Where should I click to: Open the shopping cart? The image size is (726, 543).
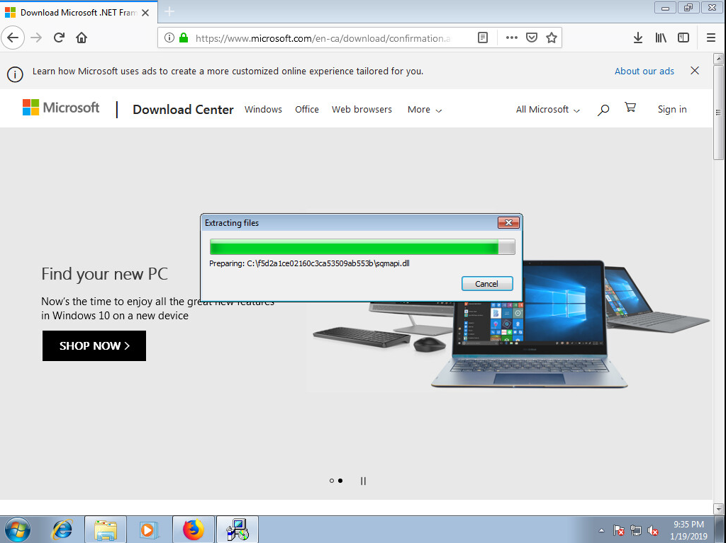(x=630, y=108)
